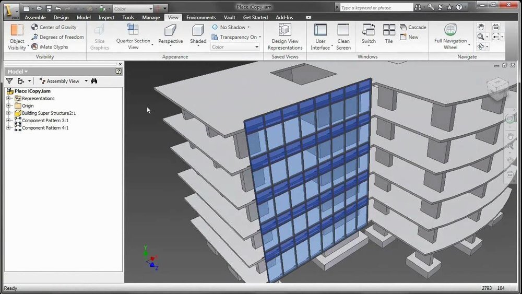Open the Model browser dropdown
The image size is (522, 294).
18,72
